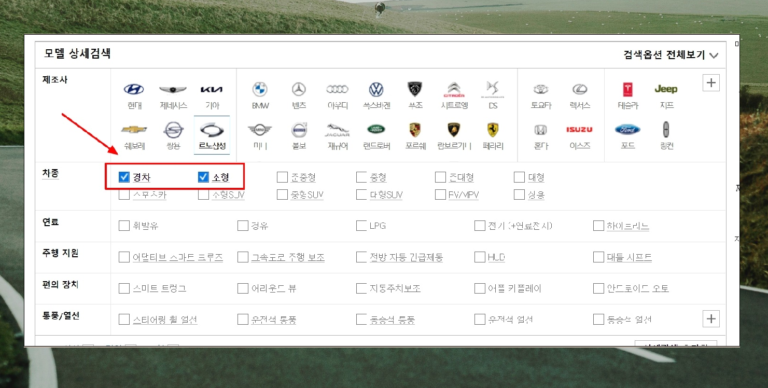Select the BMW roundel logo
This screenshot has width=768, height=388.
coord(260,89)
